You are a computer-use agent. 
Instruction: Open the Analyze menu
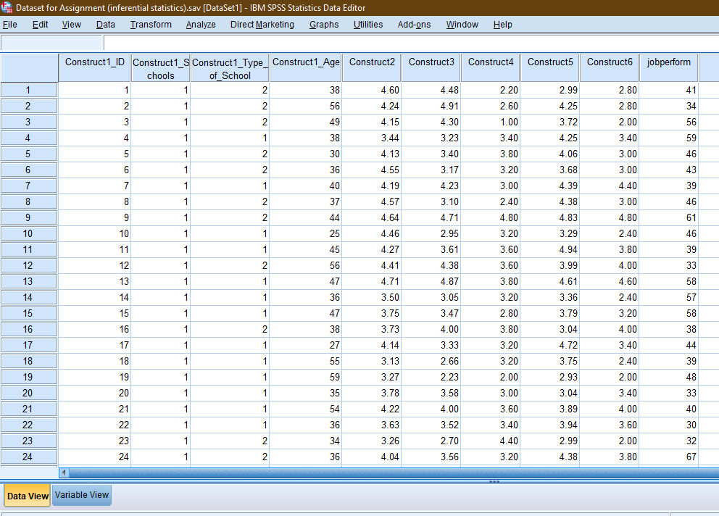click(200, 24)
